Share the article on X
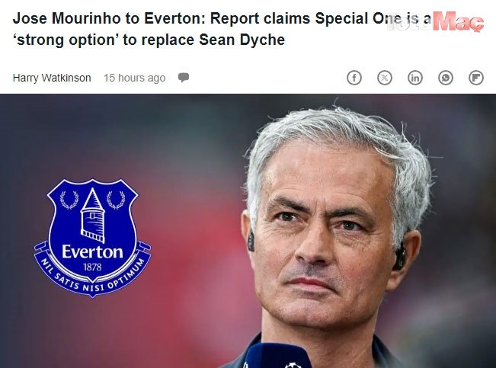The height and width of the screenshot is (368, 496). pyautogui.click(x=385, y=78)
